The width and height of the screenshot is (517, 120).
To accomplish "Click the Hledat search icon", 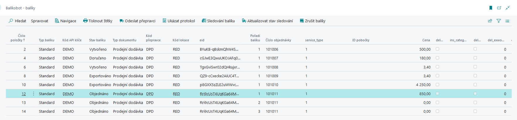I will click(11, 21).
